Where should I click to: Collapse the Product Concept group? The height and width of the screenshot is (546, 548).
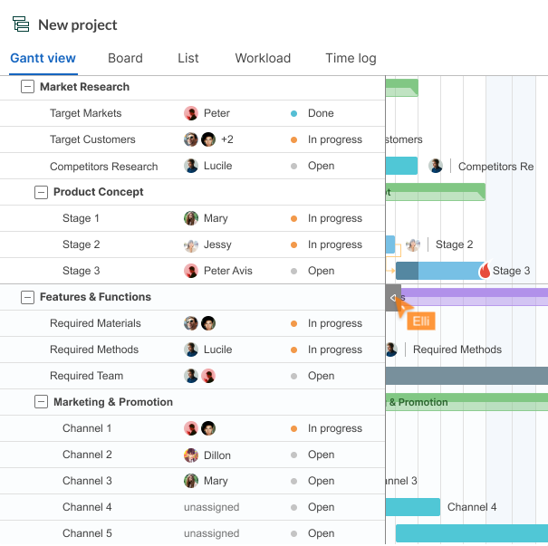41,192
